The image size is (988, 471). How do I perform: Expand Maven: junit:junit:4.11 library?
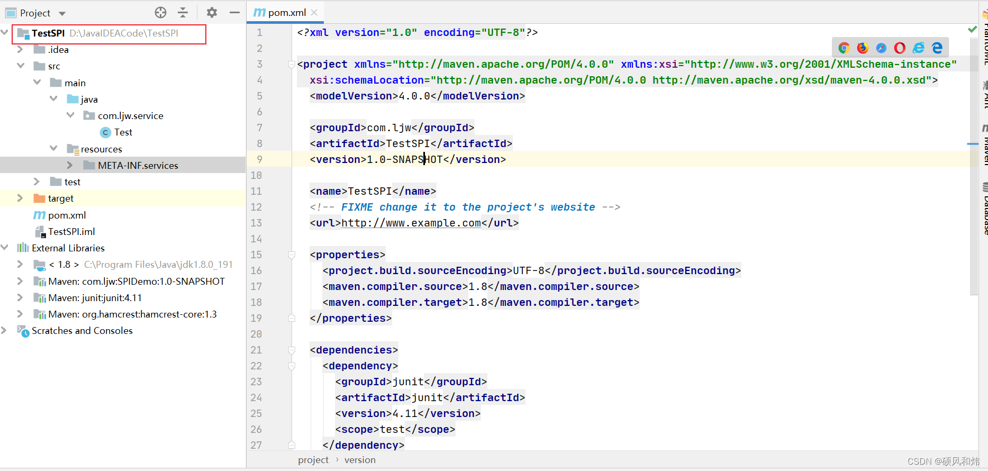20,297
